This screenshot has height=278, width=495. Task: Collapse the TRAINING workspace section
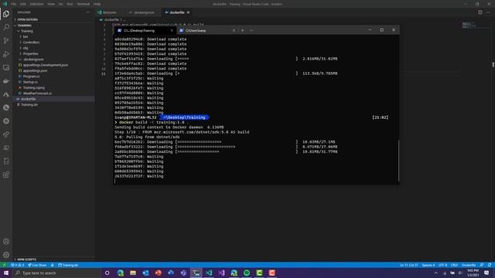[x=53, y=25]
